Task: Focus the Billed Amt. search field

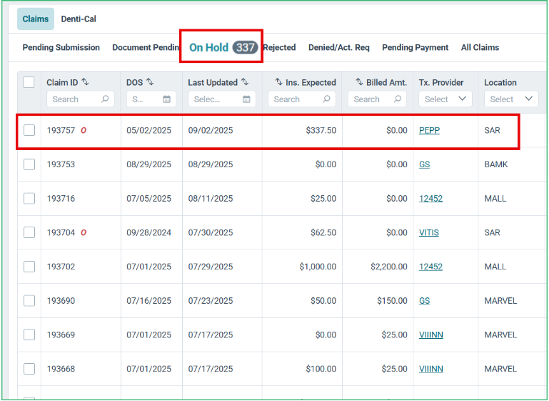Action: [377, 99]
